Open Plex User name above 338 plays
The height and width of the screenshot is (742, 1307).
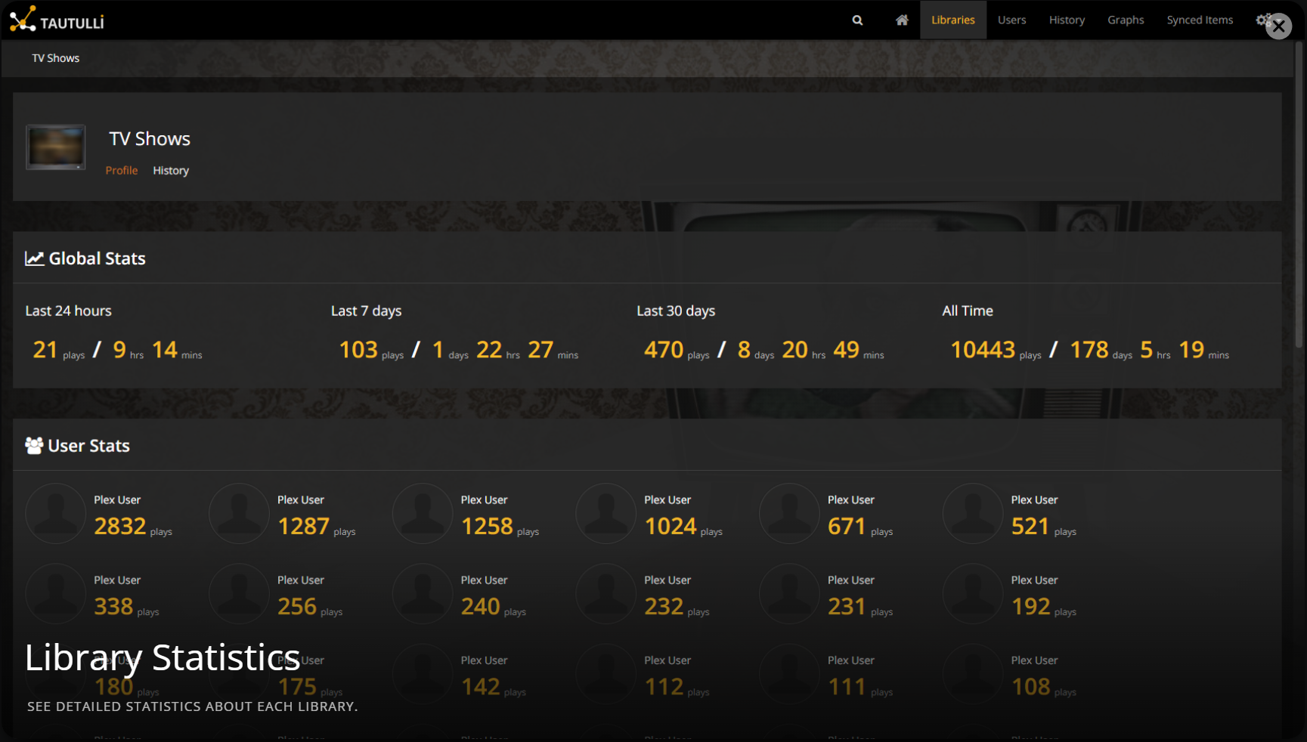click(x=117, y=580)
